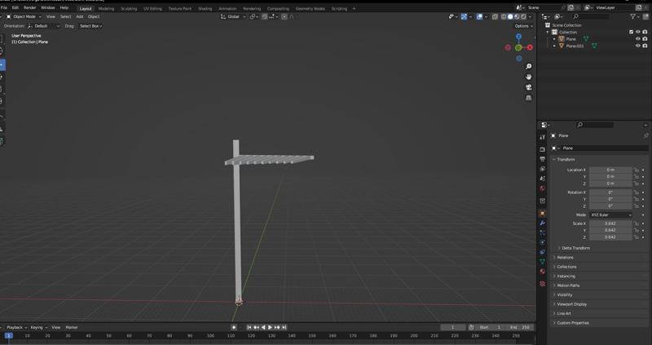Open the Orientation Default dropdown
Image resolution: width=652 pixels, height=345 pixels.
(43, 26)
